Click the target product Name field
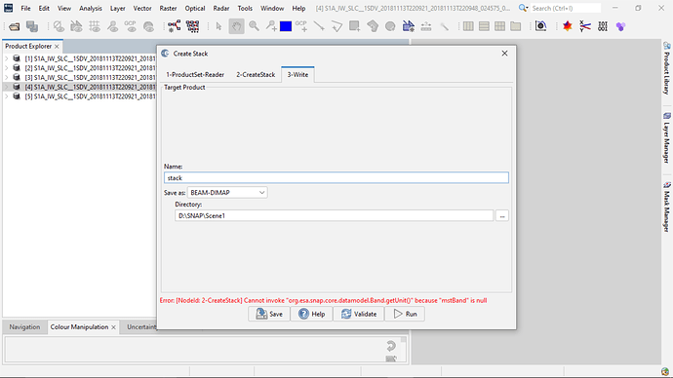 point(336,178)
